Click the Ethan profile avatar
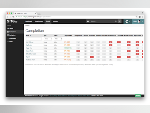Image resolution: width=150 pixels, height=113 pixels. tap(139, 21)
